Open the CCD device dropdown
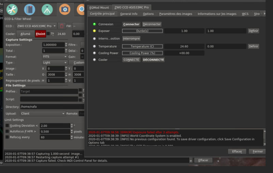The height and width of the screenshot is (173, 273). [37, 26]
